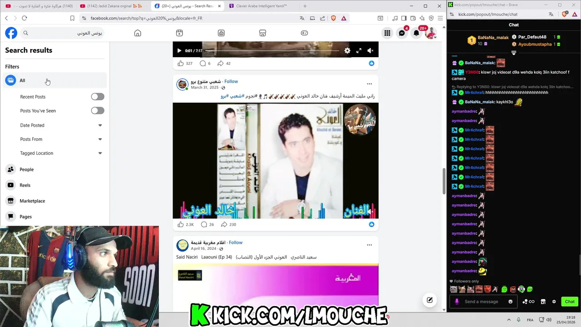Share the post with 230 shares
This screenshot has width=581, height=327.
pyautogui.click(x=224, y=224)
